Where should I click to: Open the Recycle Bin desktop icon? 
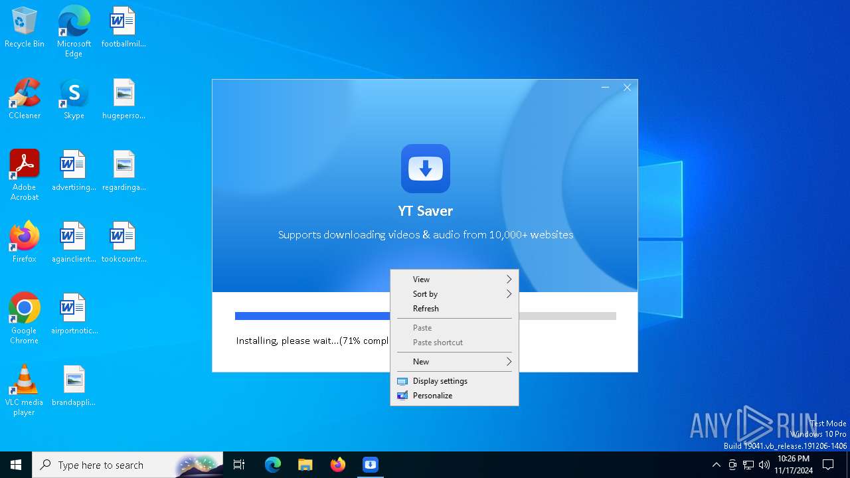[x=25, y=28]
